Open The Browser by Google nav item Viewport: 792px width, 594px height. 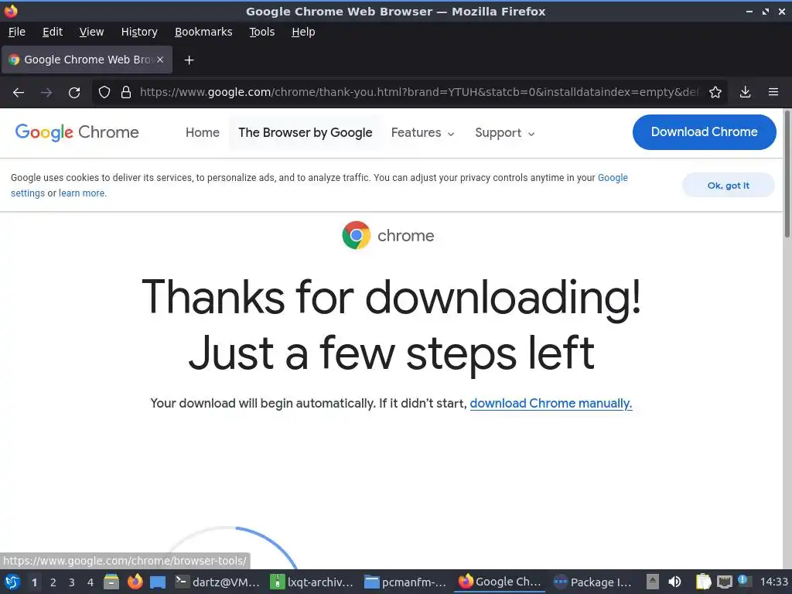(305, 132)
